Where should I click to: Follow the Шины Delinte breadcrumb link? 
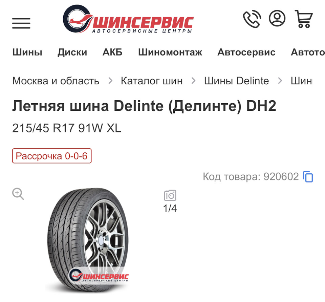(x=237, y=81)
